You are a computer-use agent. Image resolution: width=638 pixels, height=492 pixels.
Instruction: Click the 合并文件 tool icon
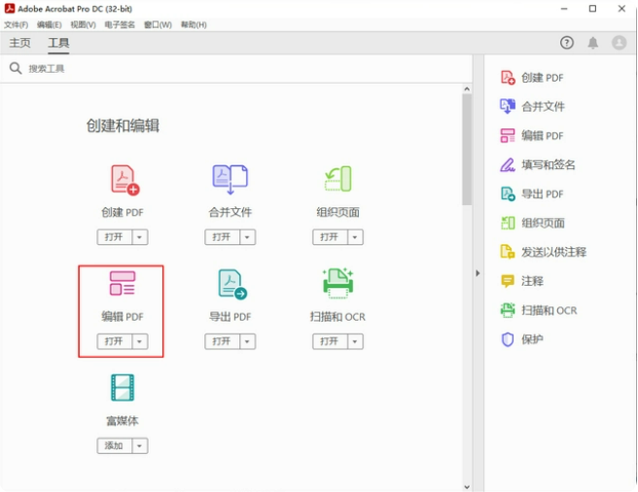[230, 179]
